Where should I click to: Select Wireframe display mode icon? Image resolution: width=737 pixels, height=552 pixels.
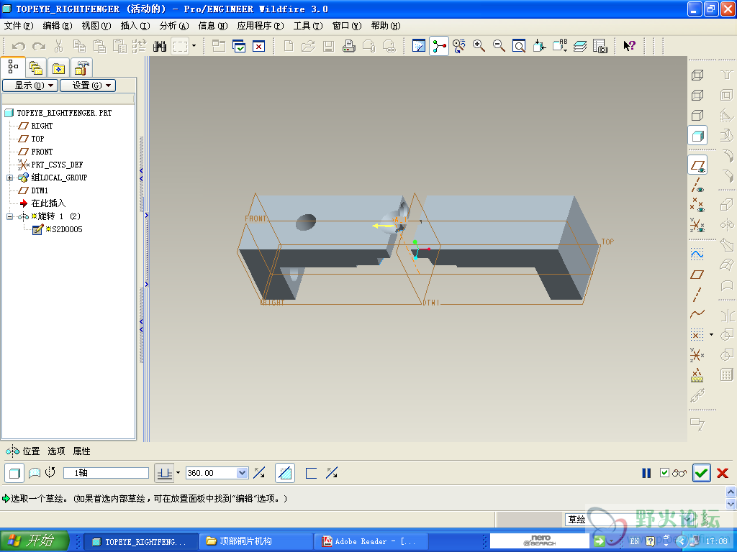tap(697, 75)
